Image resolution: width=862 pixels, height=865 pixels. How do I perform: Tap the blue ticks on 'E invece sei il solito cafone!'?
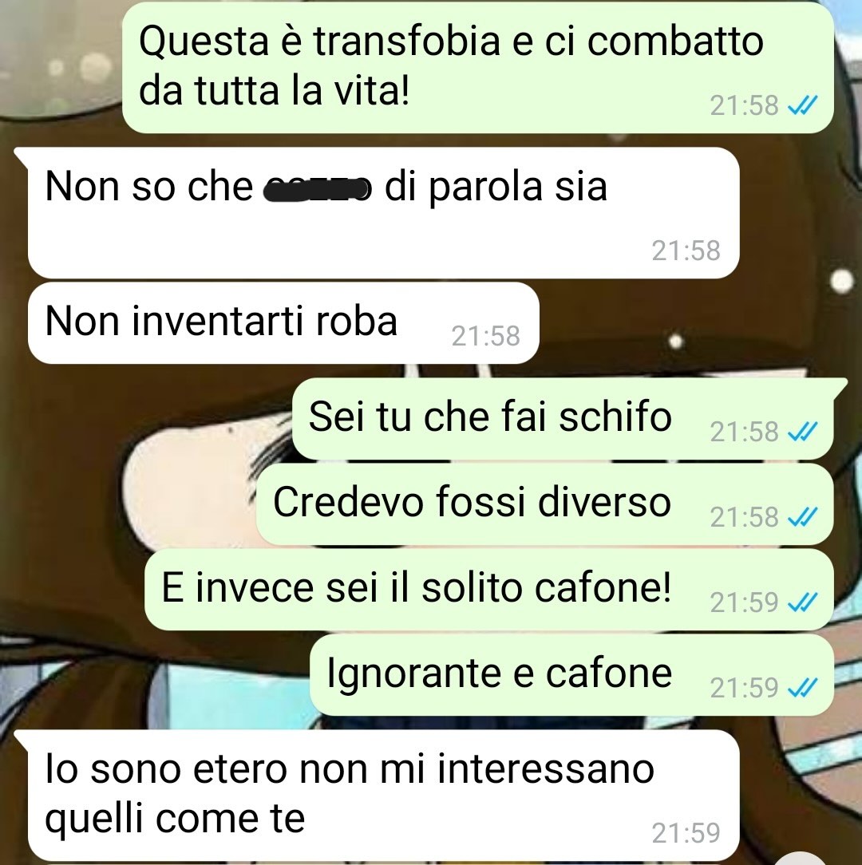pos(802,602)
